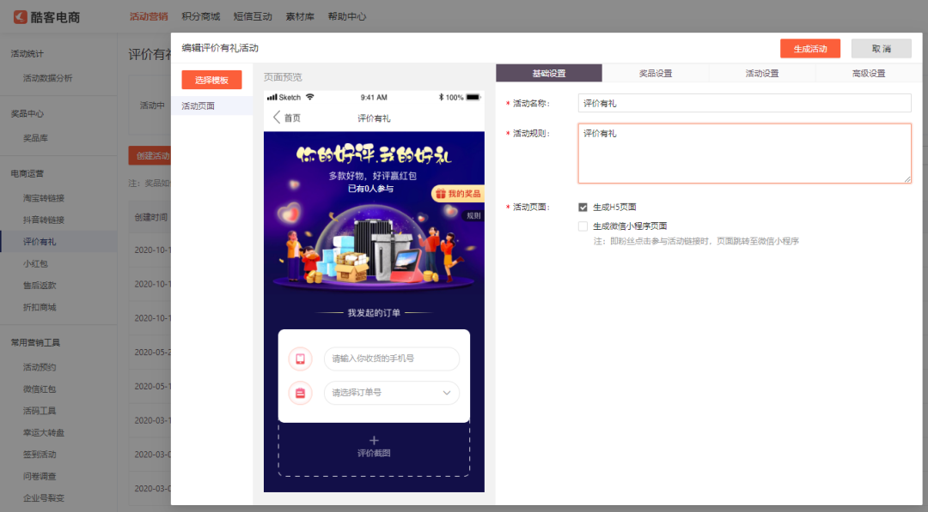Open 企业号裂变 in the sidebar
Screen dimensions: 928x512
click(x=43, y=497)
